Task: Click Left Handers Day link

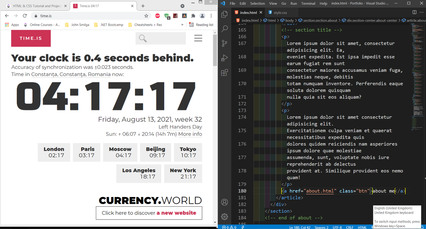Action: point(180,127)
